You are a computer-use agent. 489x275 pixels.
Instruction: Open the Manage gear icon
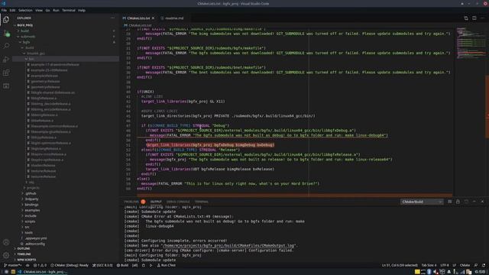click(x=6, y=255)
